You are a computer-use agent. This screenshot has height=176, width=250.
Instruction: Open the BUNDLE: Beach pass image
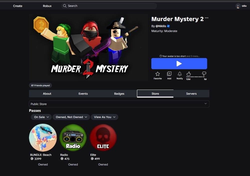tap(43, 138)
